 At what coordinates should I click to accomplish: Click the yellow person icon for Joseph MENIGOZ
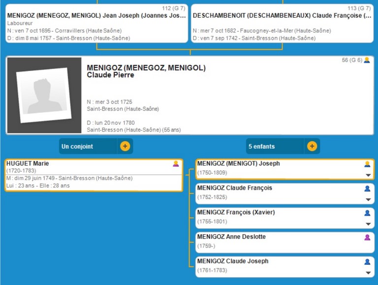367,164
